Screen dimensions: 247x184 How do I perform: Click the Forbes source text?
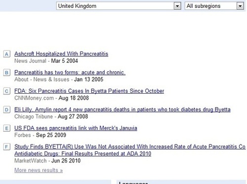(x=23, y=135)
